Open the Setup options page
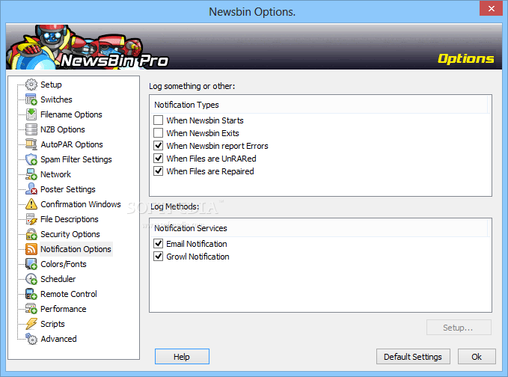The image size is (508, 377). pyautogui.click(x=51, y=85)
